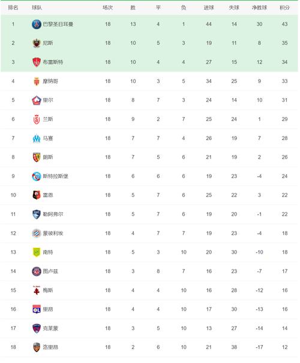
Task: Click the Lille team badge
Action: click(x=36, y=100)
